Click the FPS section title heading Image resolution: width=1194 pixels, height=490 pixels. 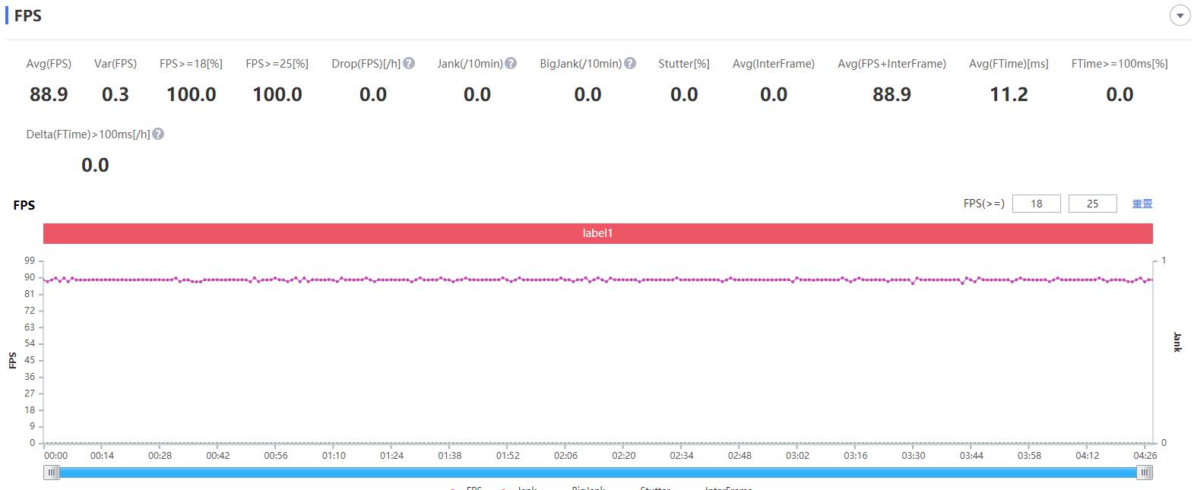(x=28, y=16)
